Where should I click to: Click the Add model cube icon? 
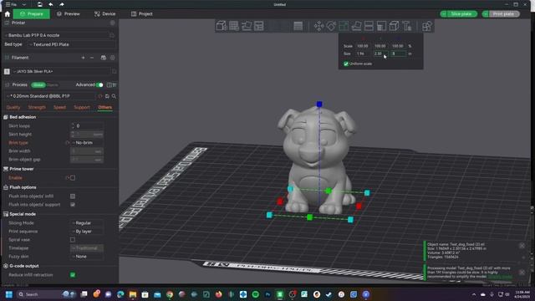click(x=222, y=26)
